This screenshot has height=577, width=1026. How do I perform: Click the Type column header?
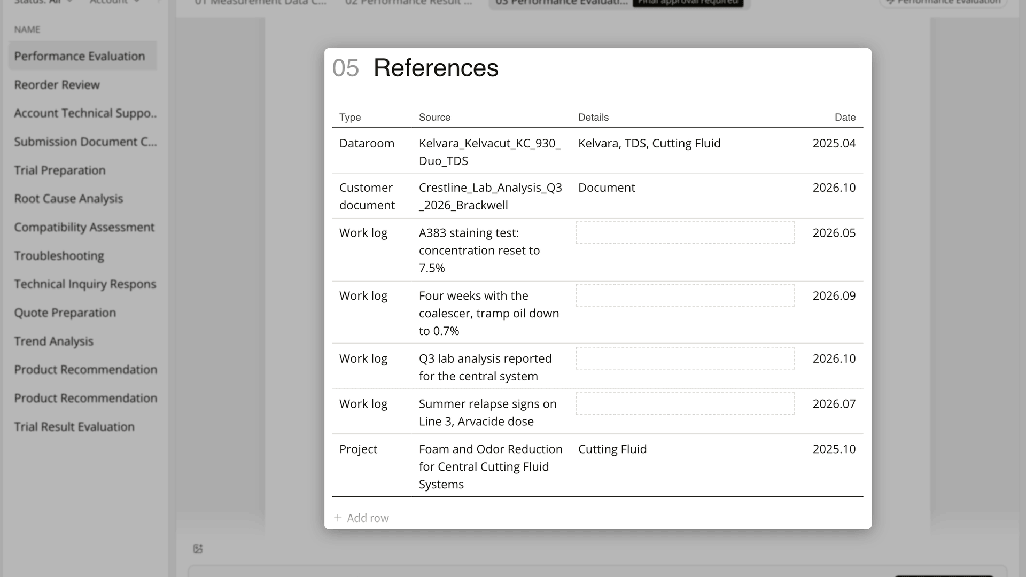tap(350, 117)
